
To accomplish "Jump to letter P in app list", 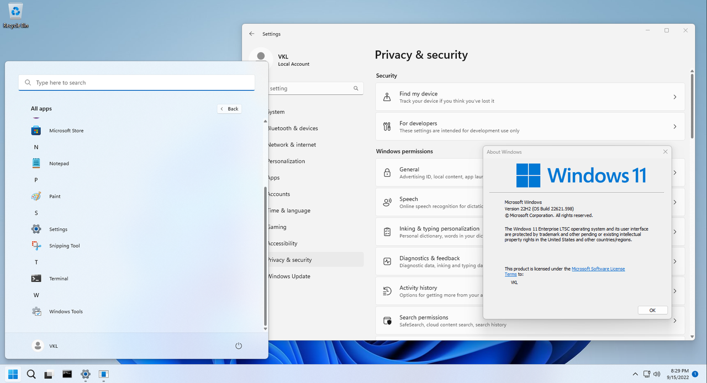I will (36, 180).
